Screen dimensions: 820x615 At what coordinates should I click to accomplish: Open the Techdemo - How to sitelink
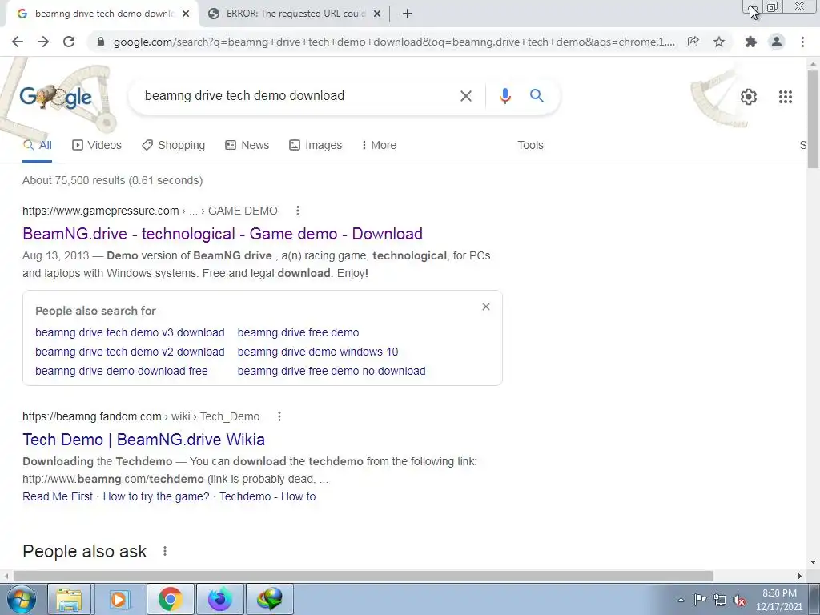pyautogui.click(x=267, y=496)
